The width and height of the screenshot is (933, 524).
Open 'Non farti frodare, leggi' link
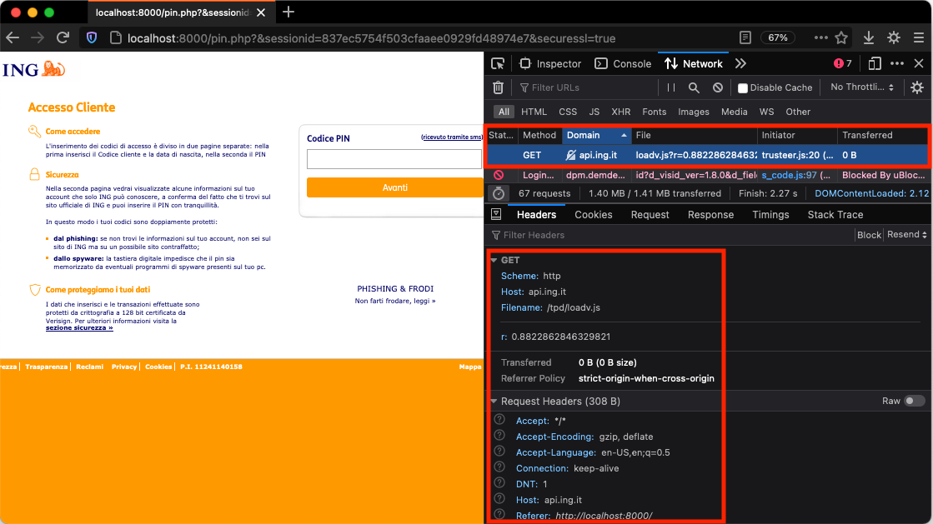coord(395,301)
